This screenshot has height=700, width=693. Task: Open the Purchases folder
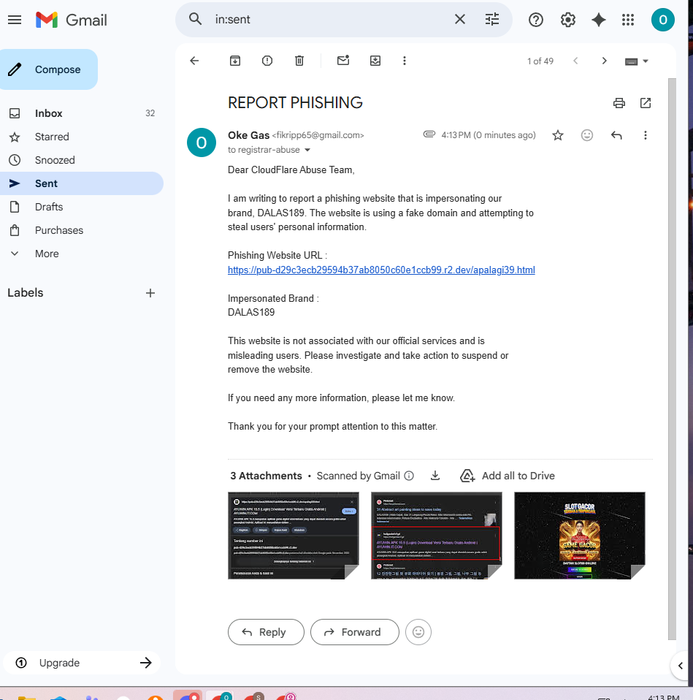[x=82, y=230]
